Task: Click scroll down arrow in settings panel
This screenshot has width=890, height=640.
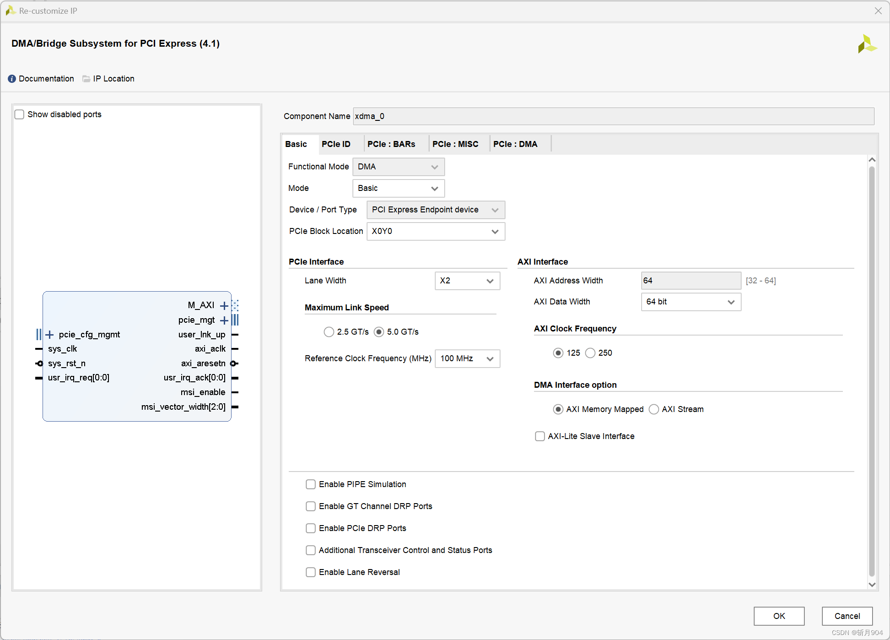Action: (872, 585)
